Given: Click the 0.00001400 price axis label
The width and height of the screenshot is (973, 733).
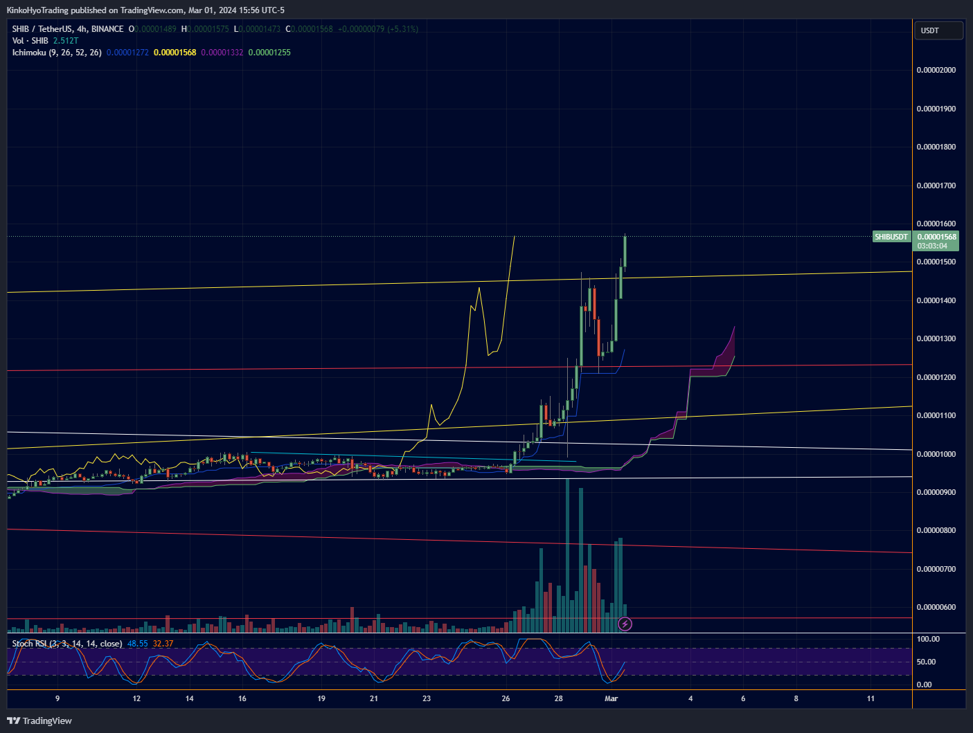Looking at the screenshot, I should 936,300.
